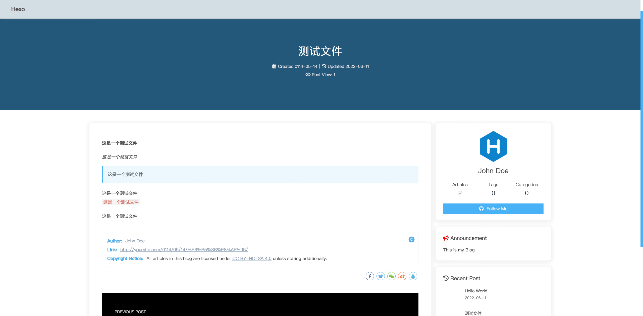
Task: Share post via WeChat icon
Action: tap(391, 276)
